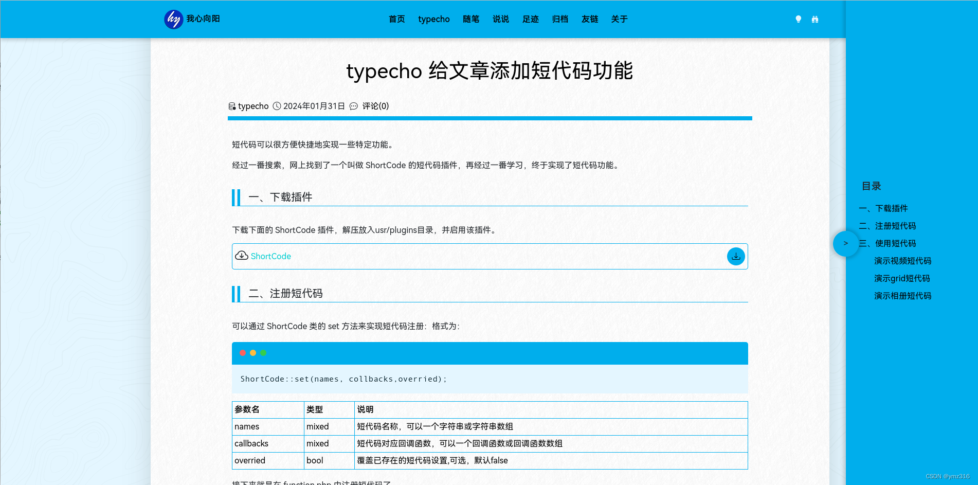The height and width of the screenshot is (485, 978).
Task: Open the 足迹 menu item
Action: (531, 19)
